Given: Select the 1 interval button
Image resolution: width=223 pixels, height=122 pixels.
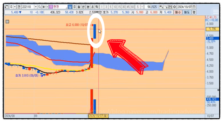Looking at the screenshot, I should pos(102,7).
